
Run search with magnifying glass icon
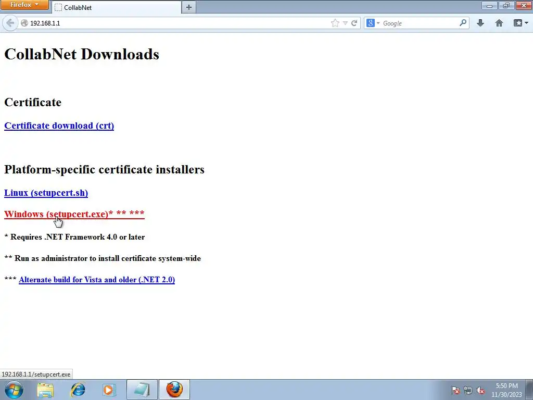[463, 23]
